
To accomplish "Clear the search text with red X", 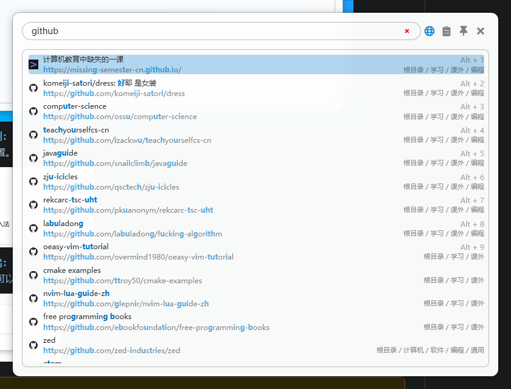I will pos(407,31).
